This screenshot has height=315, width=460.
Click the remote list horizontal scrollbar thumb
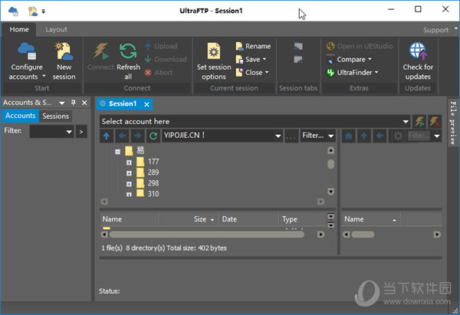click(363, 235)
